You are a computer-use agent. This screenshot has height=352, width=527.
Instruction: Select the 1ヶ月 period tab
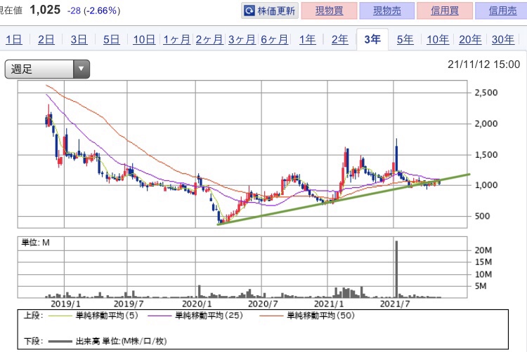click(177, 39)
